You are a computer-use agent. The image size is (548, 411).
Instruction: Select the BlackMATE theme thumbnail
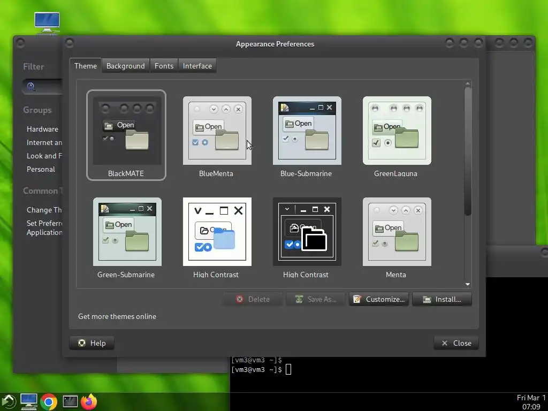(x=126, y=135)
